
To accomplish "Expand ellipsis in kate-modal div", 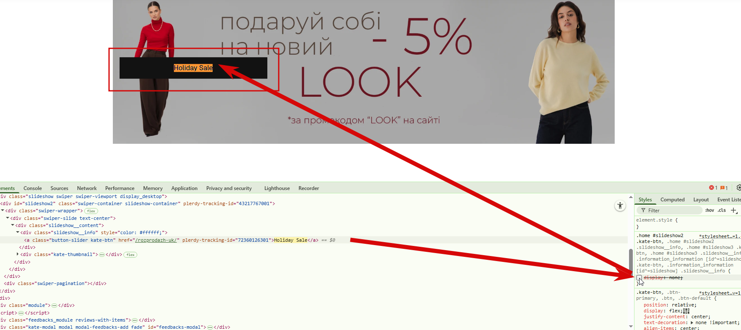I will [x=210, y=327].
